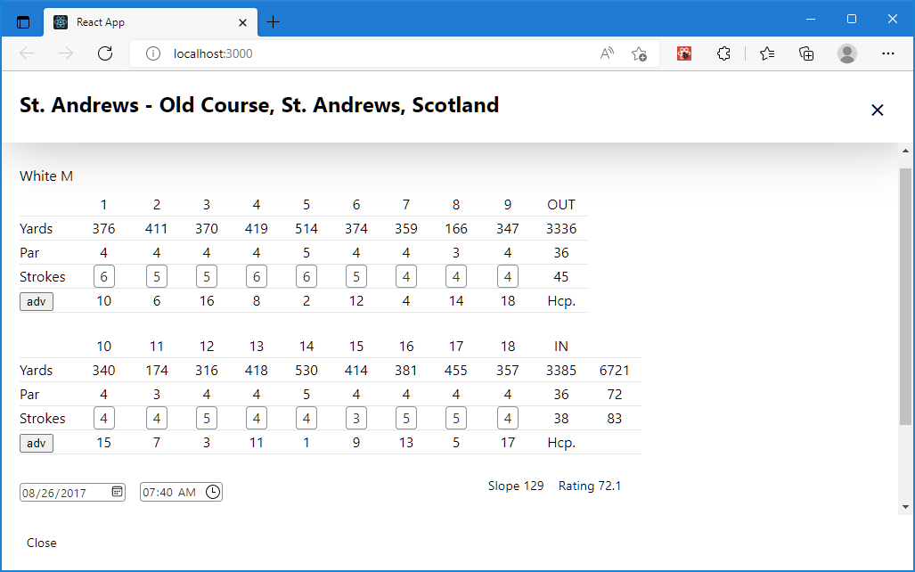Screen dimensions: 915x572
Task: Add this page to favorites star icon
Action: pos(639,53)
